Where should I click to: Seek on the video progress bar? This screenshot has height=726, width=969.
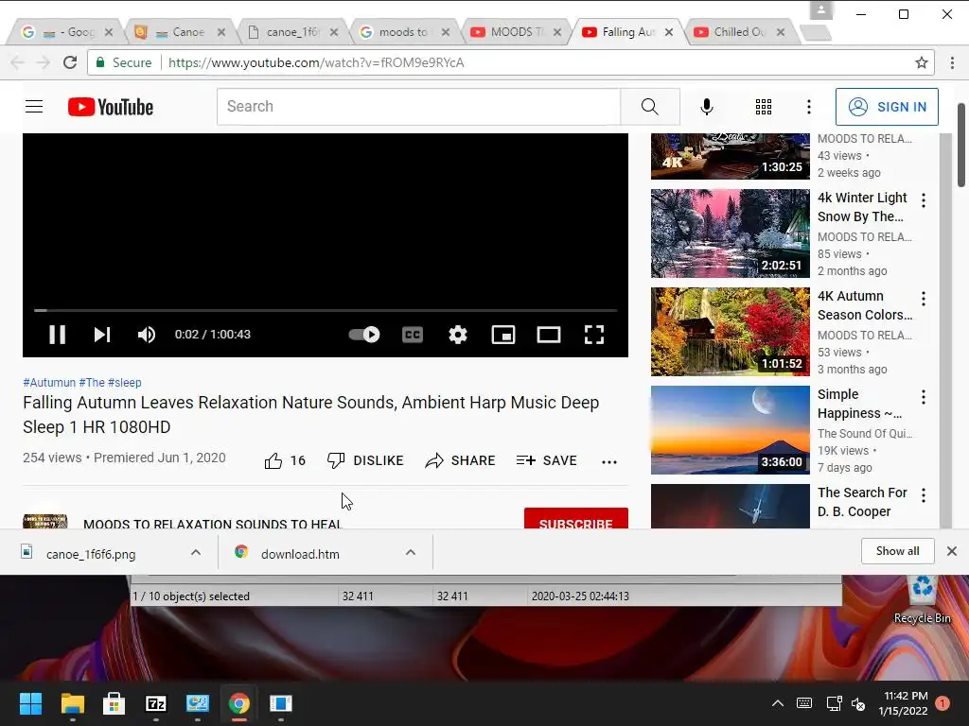tap(326, 310)
